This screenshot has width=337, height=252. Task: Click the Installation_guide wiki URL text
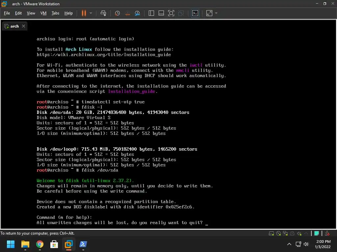point(104,55)
